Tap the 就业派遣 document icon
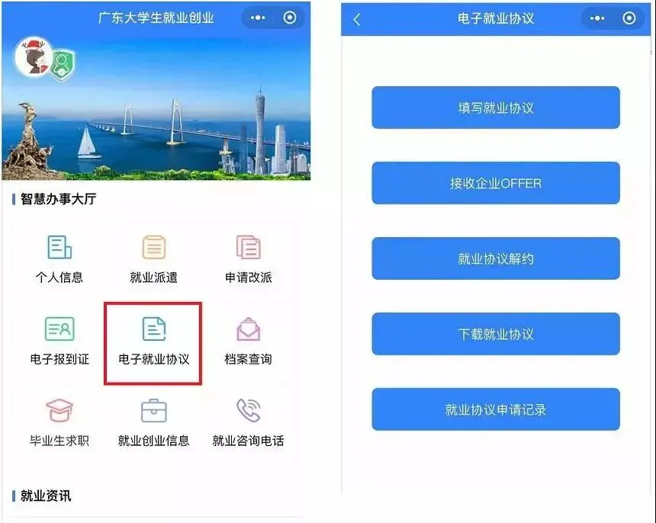 [154, 247]
